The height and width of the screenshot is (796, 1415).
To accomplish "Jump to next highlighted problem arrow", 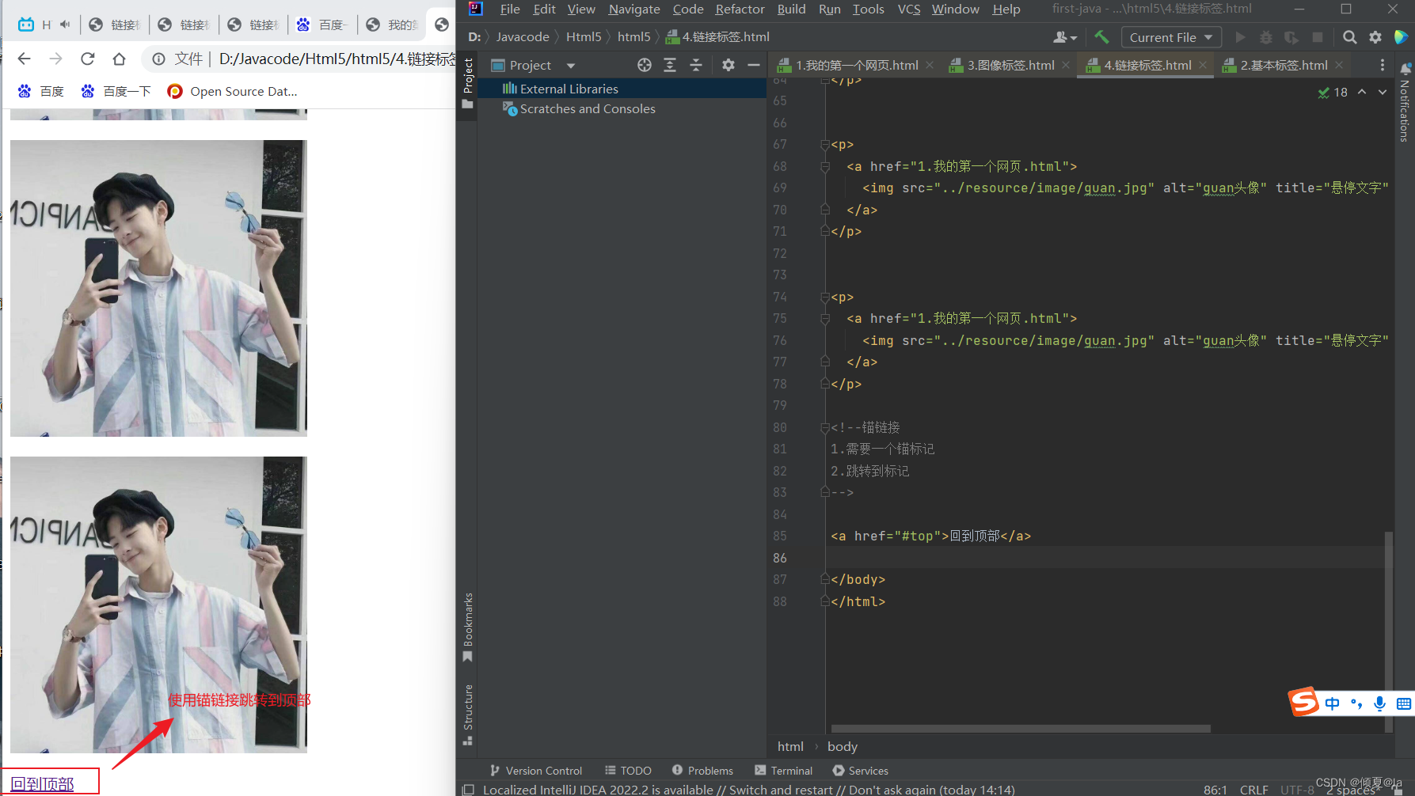I will coord(1383,92).
